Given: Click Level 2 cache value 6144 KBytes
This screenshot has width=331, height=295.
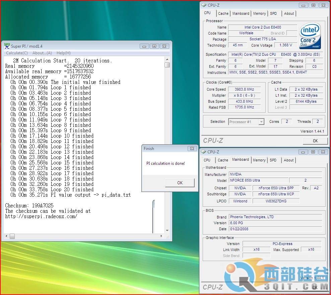Looking at the screenshot, I should 306,101.
